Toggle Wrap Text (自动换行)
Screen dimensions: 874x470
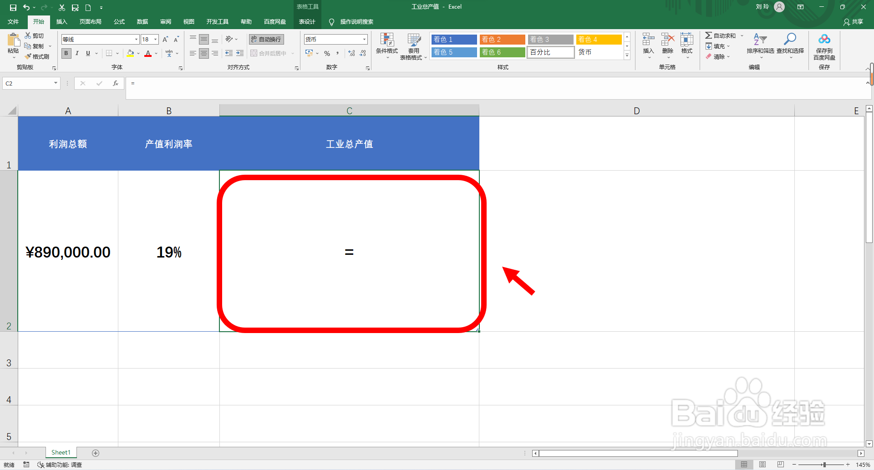point(266,39)
